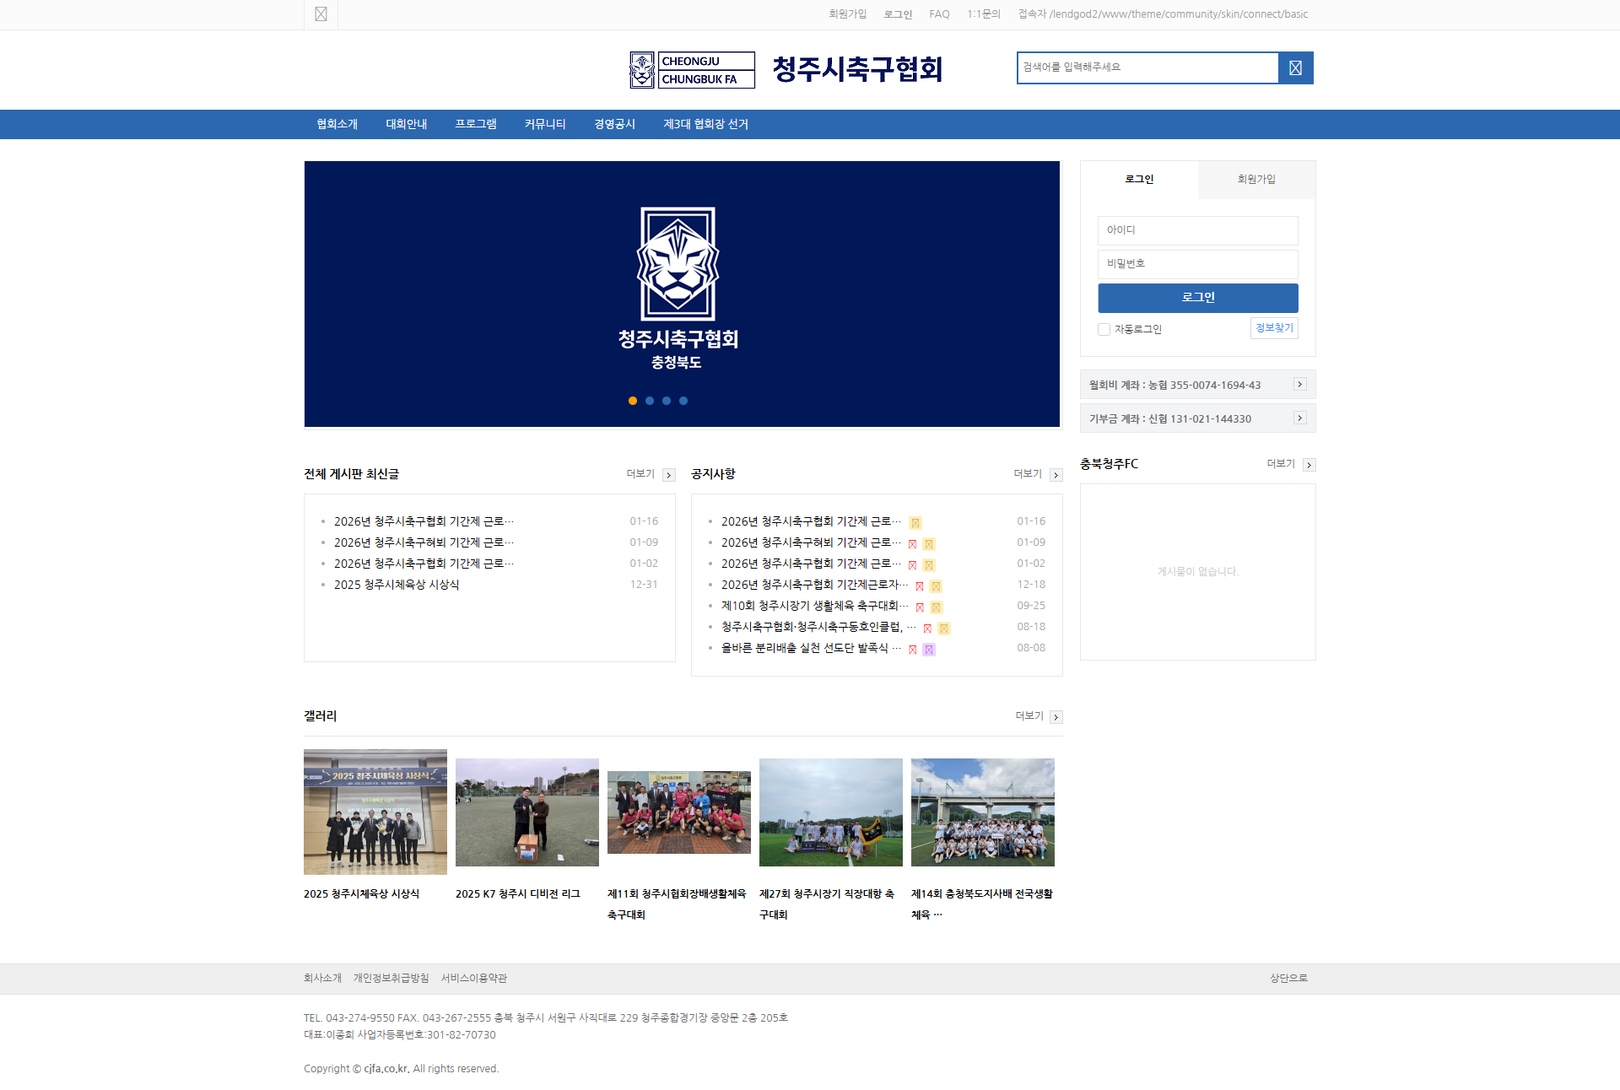Screen dimensions: 1620x1090
Task: Click the Cheongju Chungbuk FA logo
Action: click(x=692, y=70)
